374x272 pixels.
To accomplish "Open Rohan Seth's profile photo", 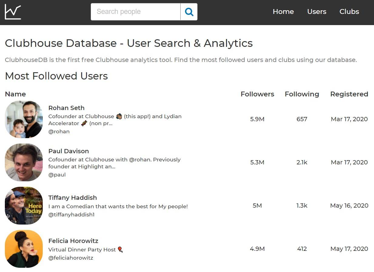I will 24,119.
